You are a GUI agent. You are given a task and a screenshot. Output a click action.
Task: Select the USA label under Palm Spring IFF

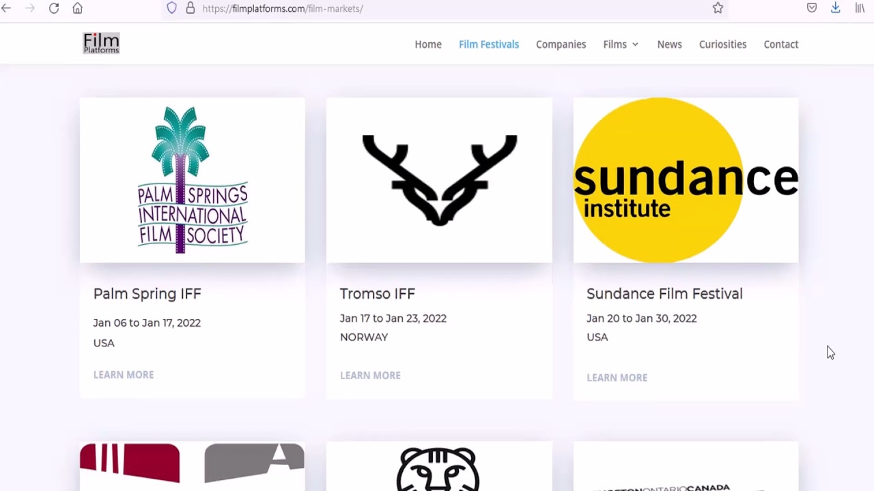(104, 343)
